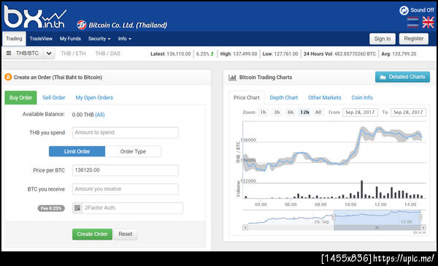The height and width of the screenshot is (266, 438).
Task: Open the Other Markets tab
Action: click(x=325, y=98)
